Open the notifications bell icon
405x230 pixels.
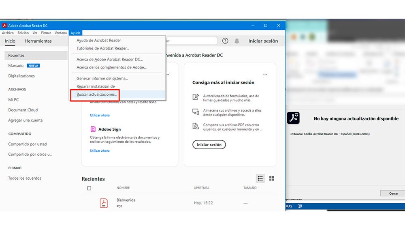[237, 41]
